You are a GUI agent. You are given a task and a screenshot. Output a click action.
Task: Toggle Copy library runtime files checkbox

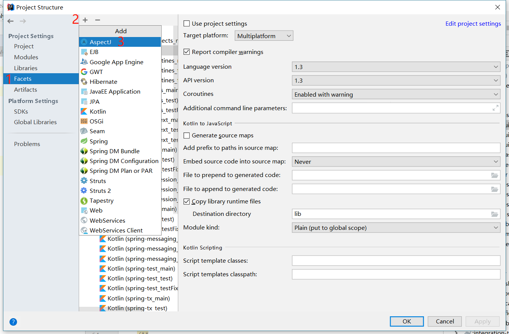click(187, 202)
